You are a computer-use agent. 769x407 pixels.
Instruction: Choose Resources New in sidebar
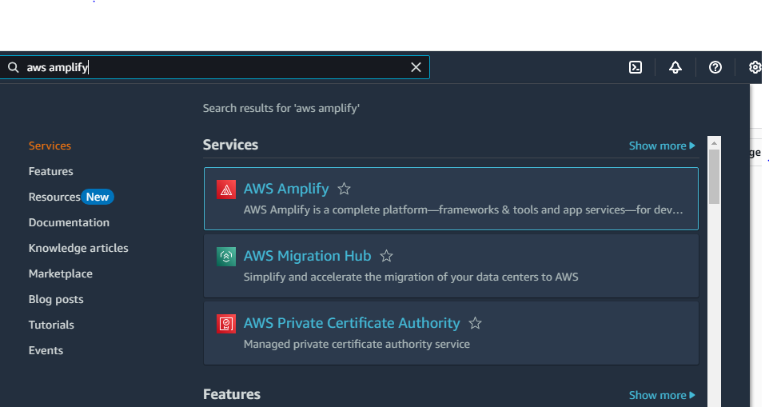[70, 197]
